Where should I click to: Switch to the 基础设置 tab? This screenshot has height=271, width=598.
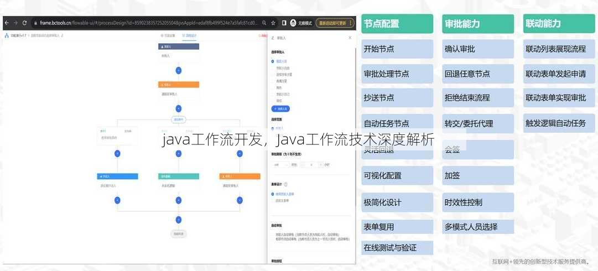pyautogui.click(x=168, y=35)
